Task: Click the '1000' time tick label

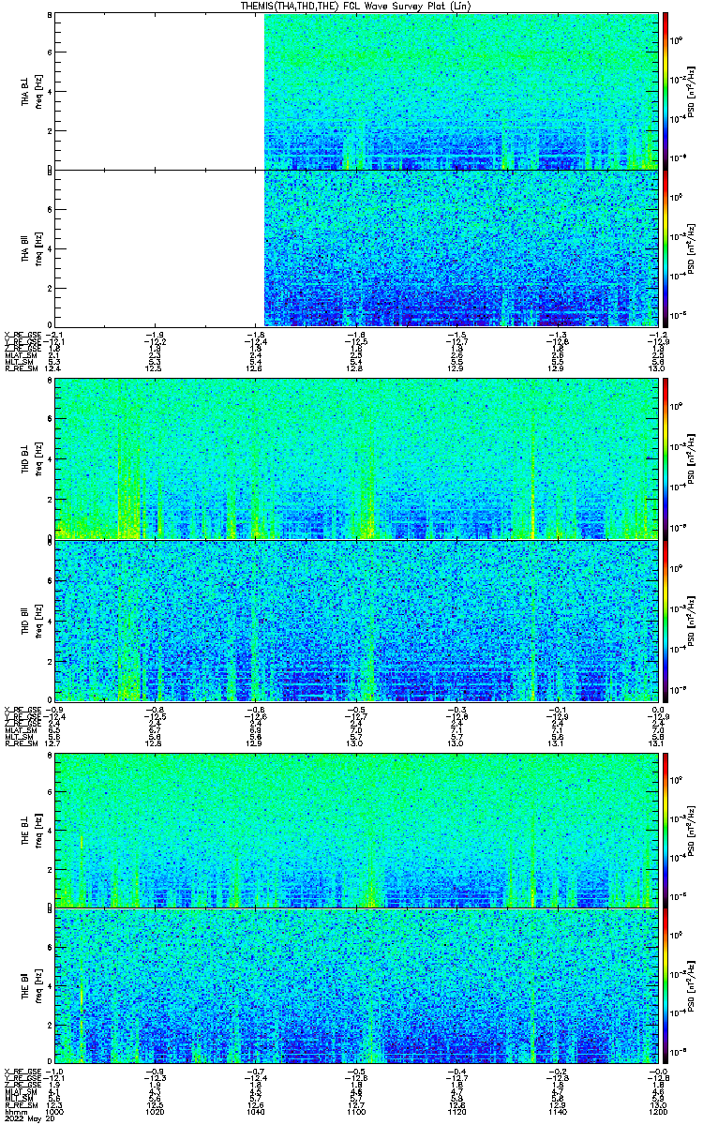Action: 56,1111
